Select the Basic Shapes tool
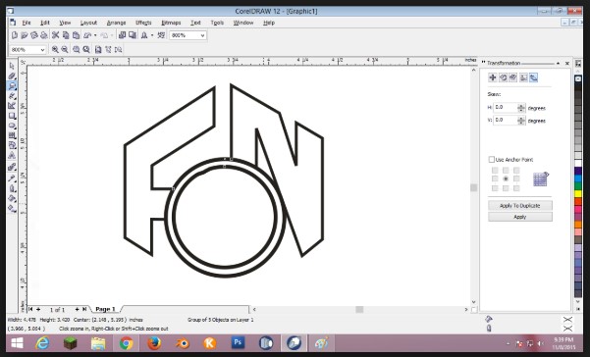This screenshot has height=357, width=590. pos(12,145)
